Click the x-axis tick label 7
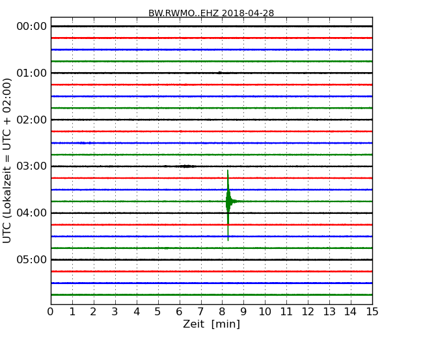Image resolution: width=423 pixels, height=338 pixels. tap(200, 312)
